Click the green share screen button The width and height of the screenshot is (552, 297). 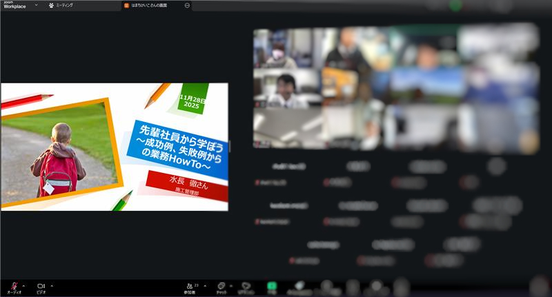pyautogui.click(x=272, y=285)
